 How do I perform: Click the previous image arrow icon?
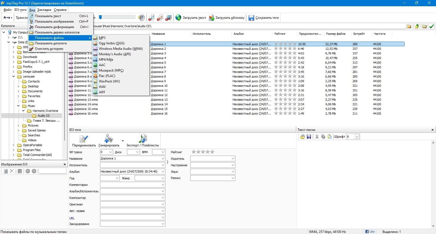click(x=28, y=171)
